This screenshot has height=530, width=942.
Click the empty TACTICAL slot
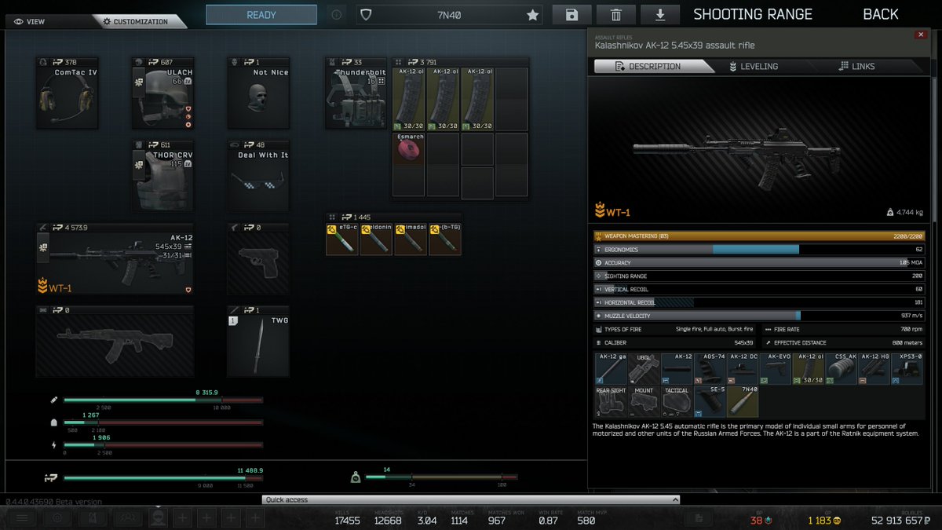677,401
